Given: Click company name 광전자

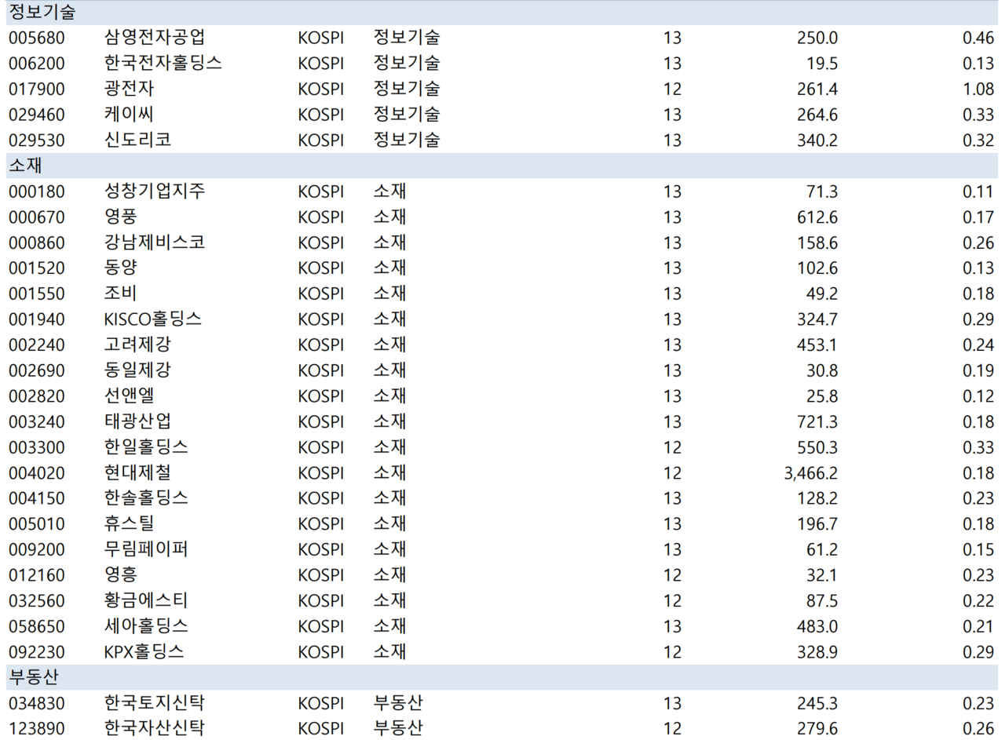Looking at the screenshot, I should tap(129, 89).
